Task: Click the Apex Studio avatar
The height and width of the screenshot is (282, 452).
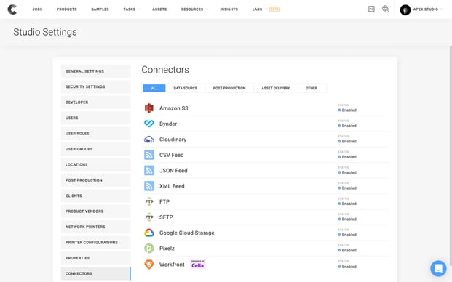Action: [405, 9]
